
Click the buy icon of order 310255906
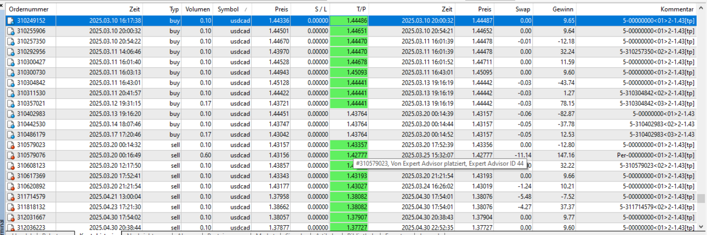pos(10,31)
